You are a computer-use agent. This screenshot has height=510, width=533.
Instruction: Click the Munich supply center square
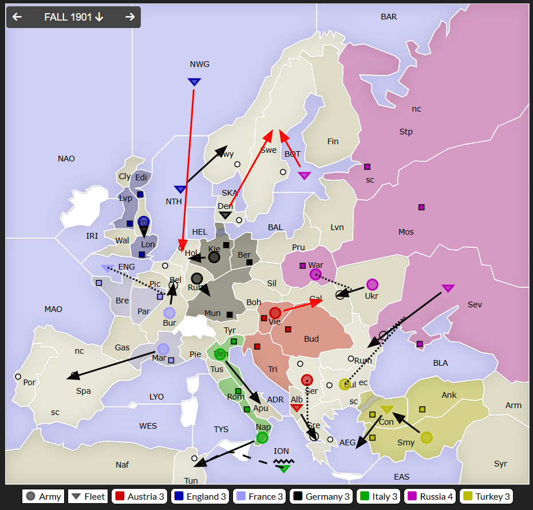(x=230, y=315)
